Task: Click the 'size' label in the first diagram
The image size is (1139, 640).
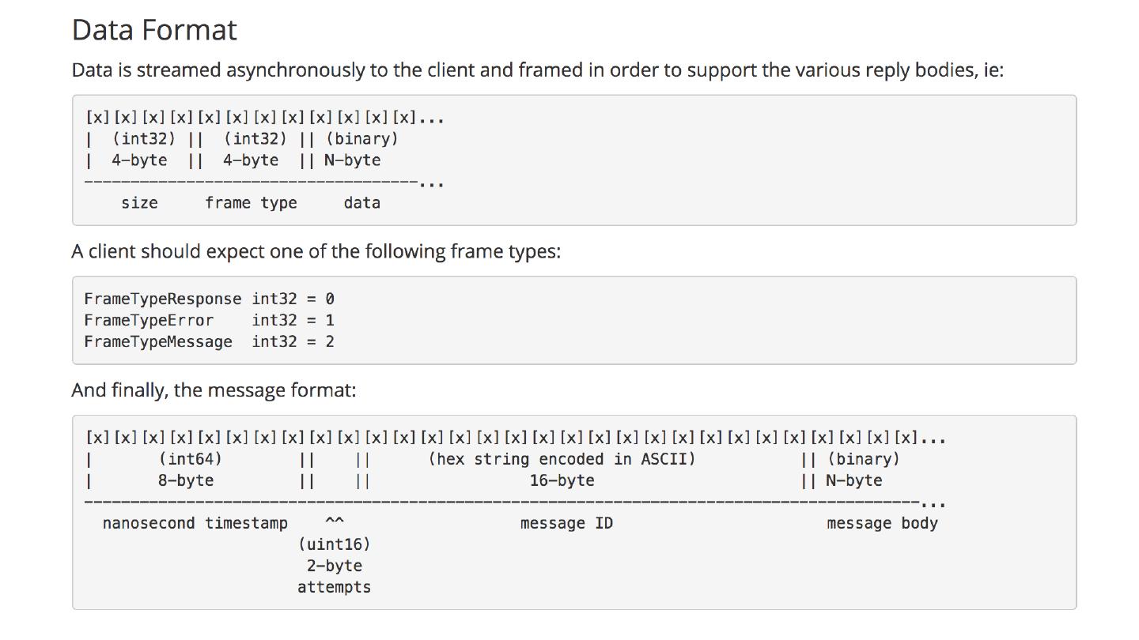Action: coord(139,203)
